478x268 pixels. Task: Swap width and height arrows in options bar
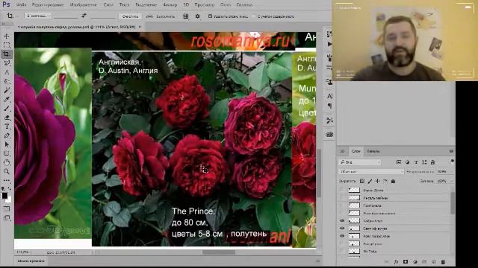point(84,16)
